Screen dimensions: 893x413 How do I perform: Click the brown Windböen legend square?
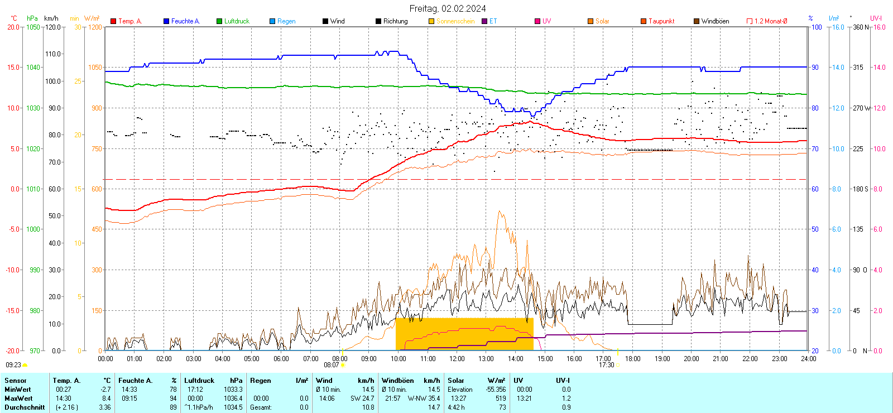697,21
